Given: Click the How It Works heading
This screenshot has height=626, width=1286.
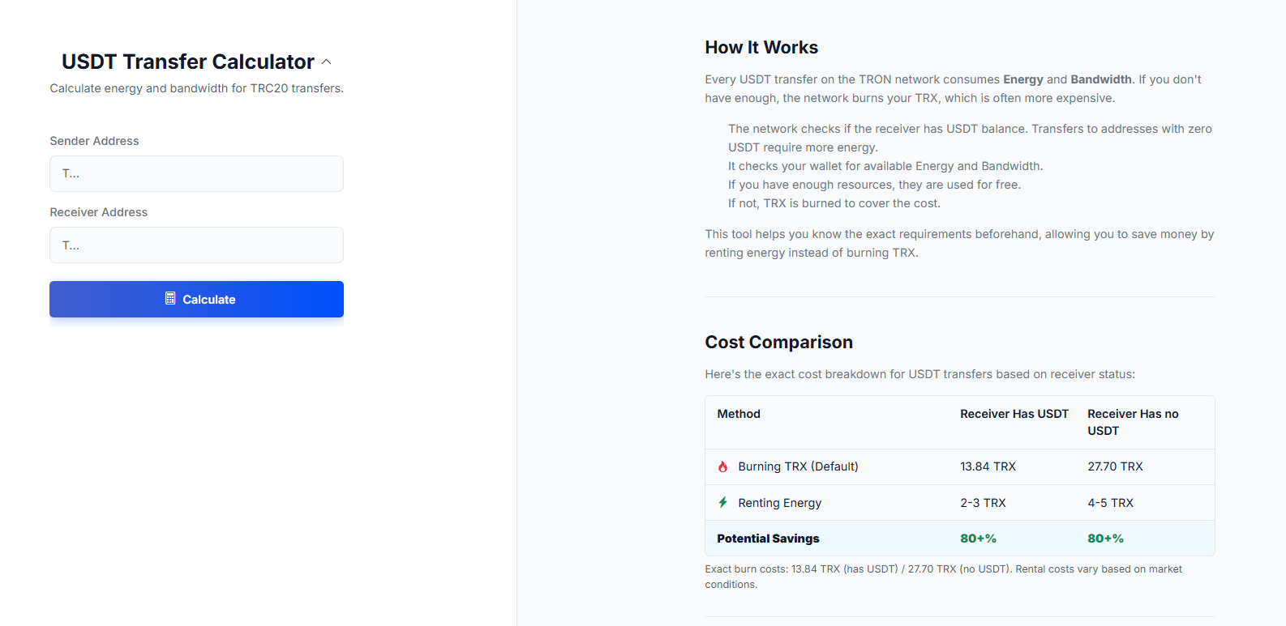Looking at the screenshot, I should [x=761, y=48].
